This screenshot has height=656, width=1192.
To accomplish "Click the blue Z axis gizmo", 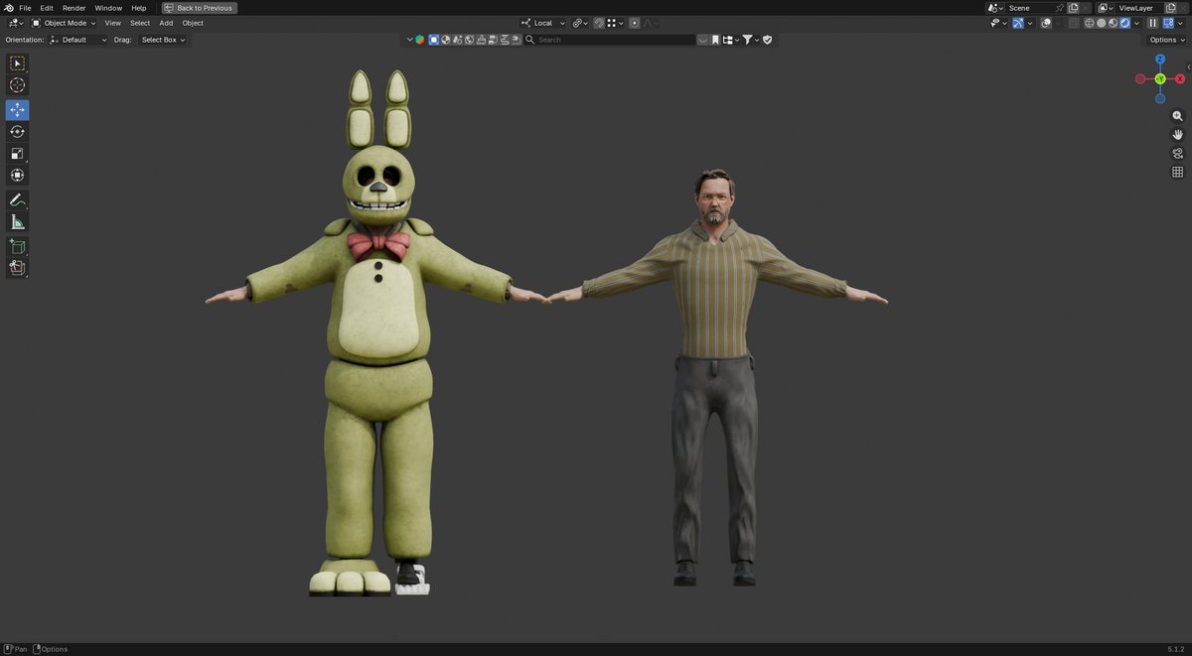I will [x=1160, y=60].
